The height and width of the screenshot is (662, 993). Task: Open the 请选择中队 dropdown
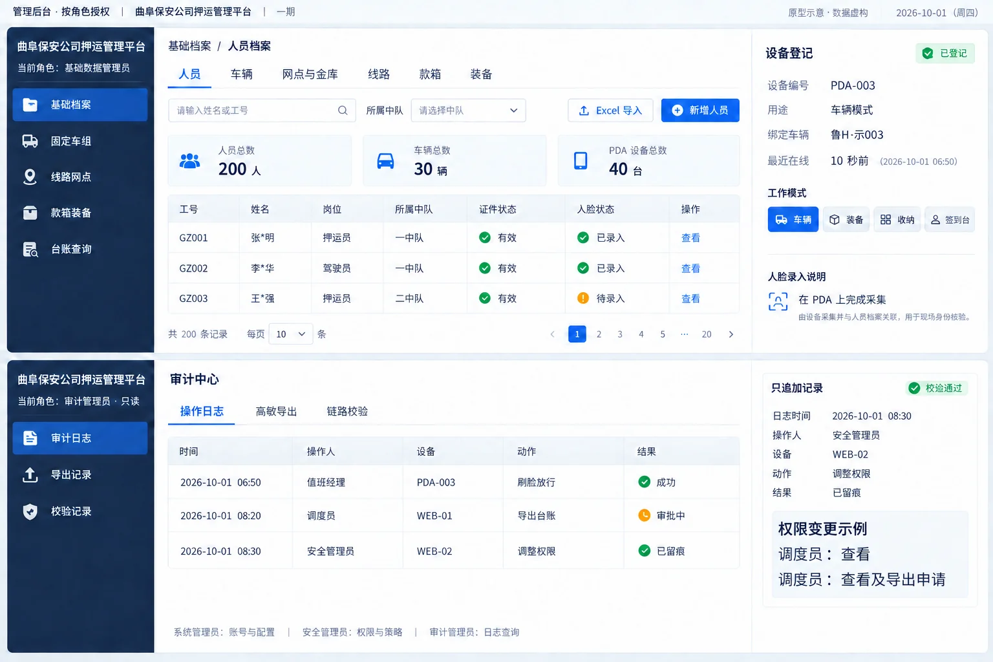point(469,111)
